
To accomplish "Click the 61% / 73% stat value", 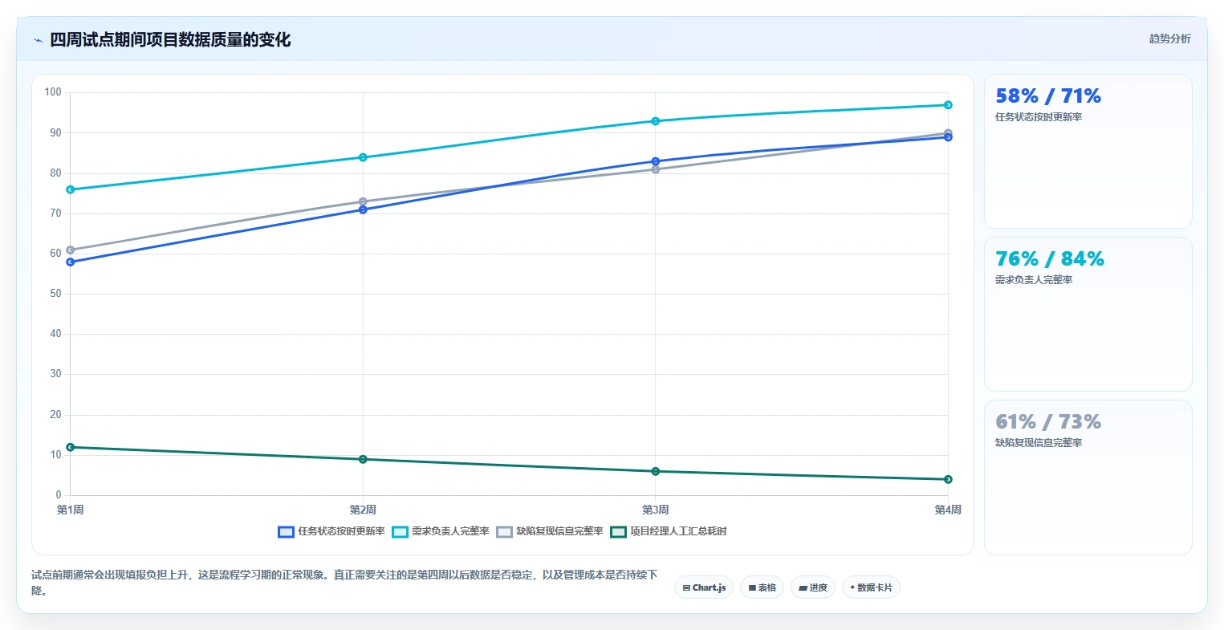I will click(x=1048, y=422).
